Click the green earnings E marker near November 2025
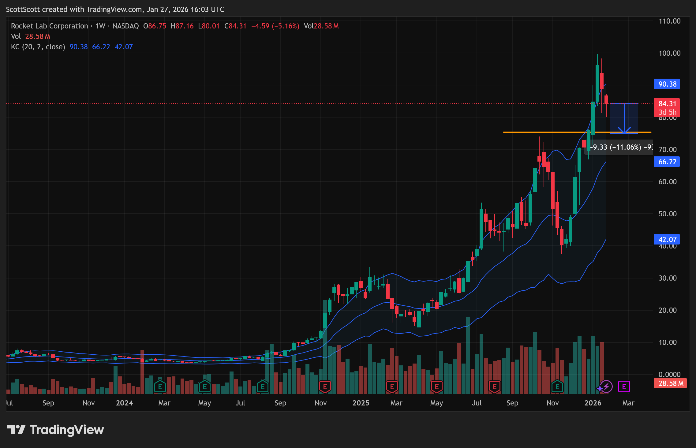The image size is (696, 448). [557, 387]
